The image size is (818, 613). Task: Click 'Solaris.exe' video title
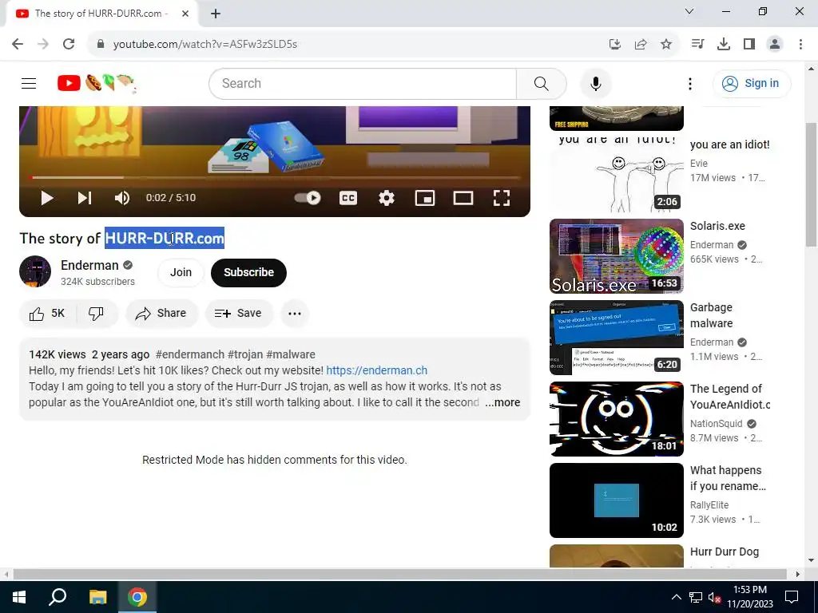coord(717,226)
